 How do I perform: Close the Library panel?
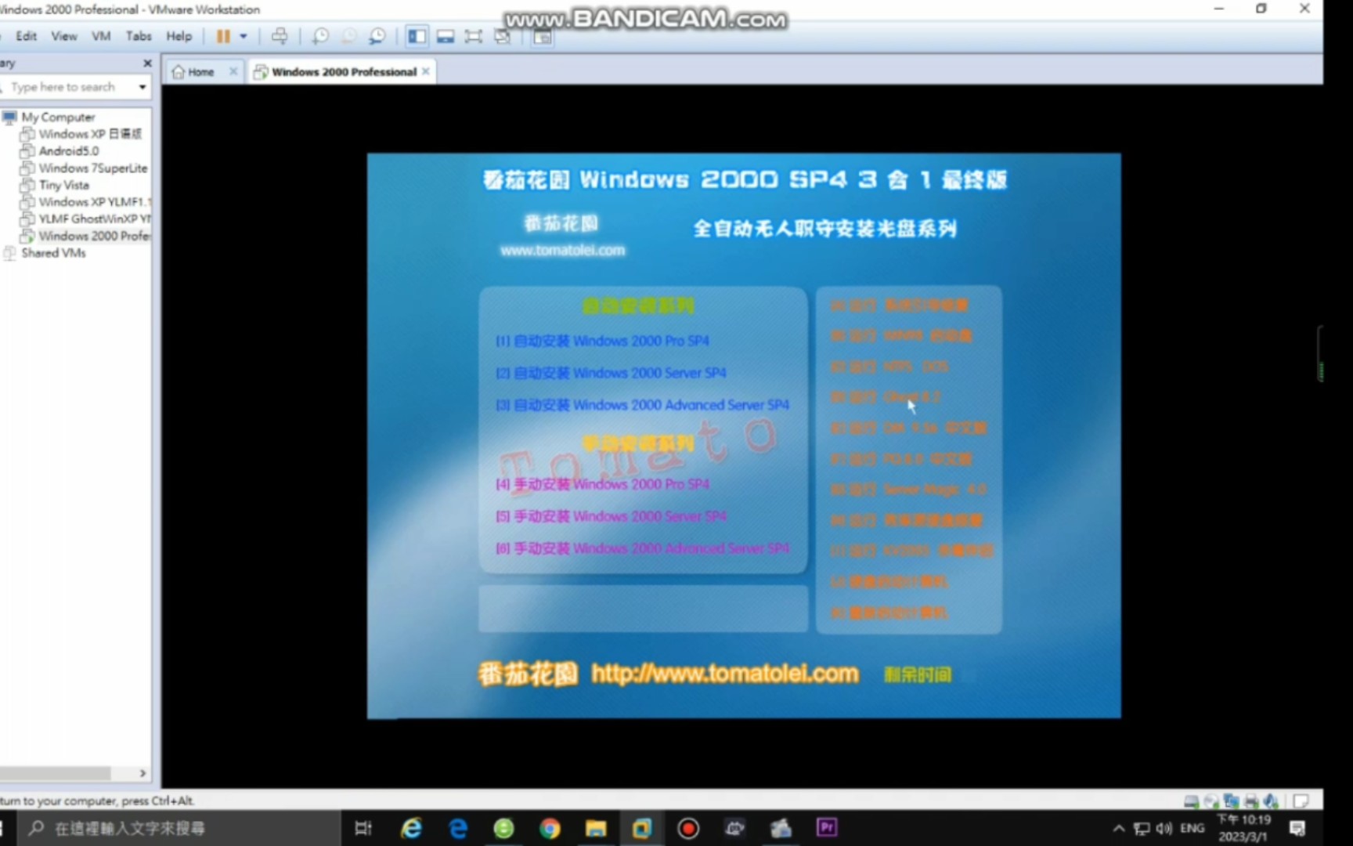[147, 63]
